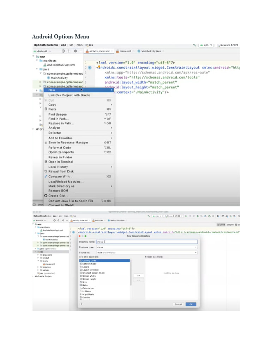Select menu.xml file in lower project tree
Image resolution: width=271 pixels, height=362 pixels.
pos(49,264)
